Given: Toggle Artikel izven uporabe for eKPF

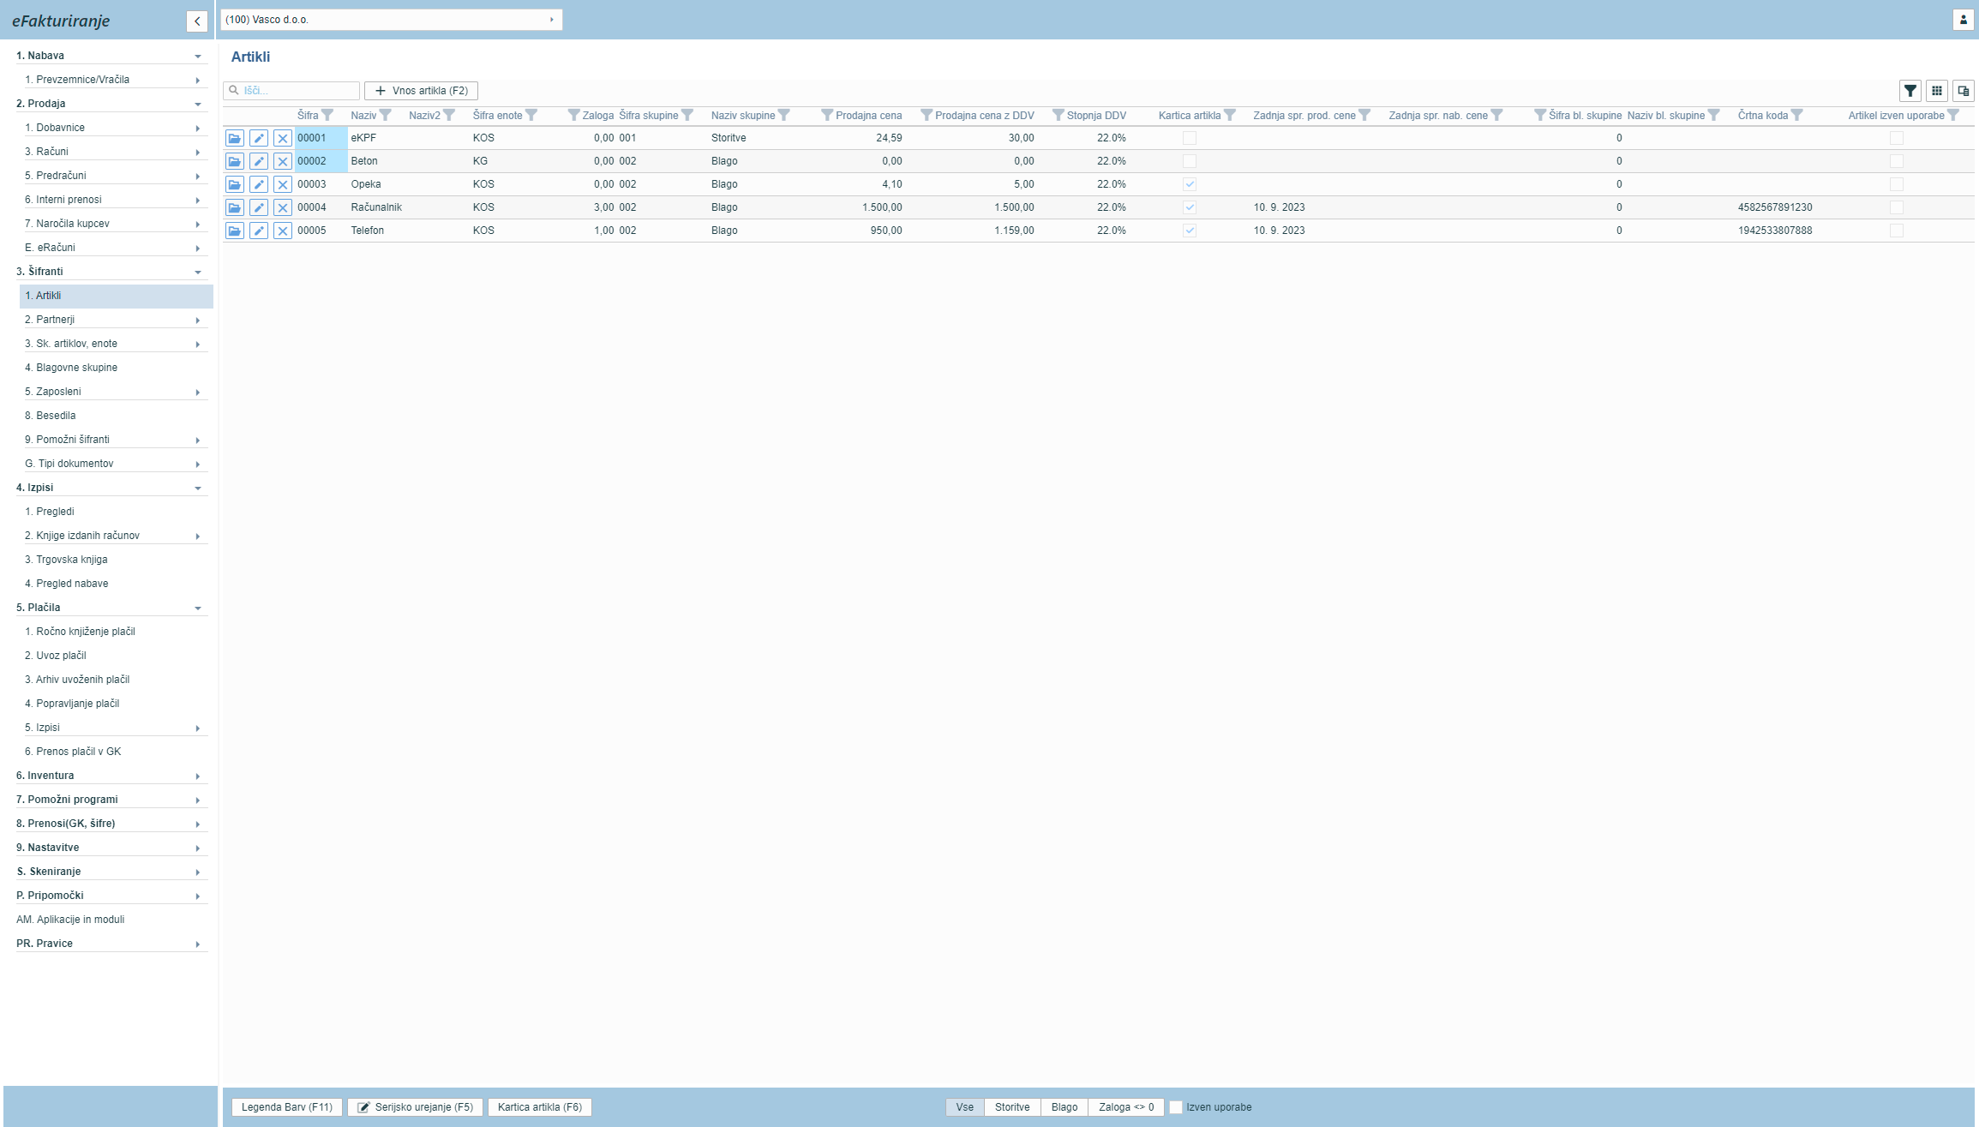Looking at the screenshot, I should [1897, 138].
